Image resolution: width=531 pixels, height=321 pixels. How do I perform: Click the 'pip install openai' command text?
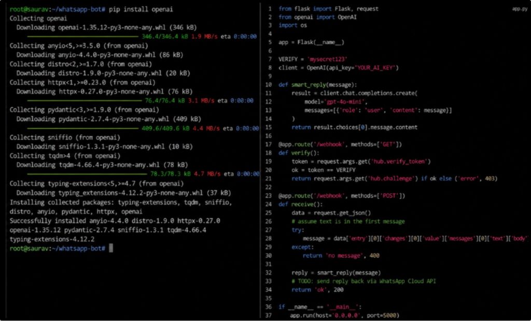pyautogui.click(x=141, y=9)
